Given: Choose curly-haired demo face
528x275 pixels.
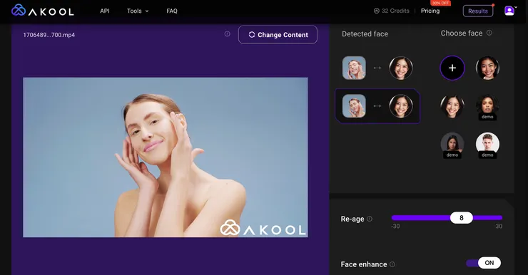Looking at the screenshot, I should coord(487,108).
